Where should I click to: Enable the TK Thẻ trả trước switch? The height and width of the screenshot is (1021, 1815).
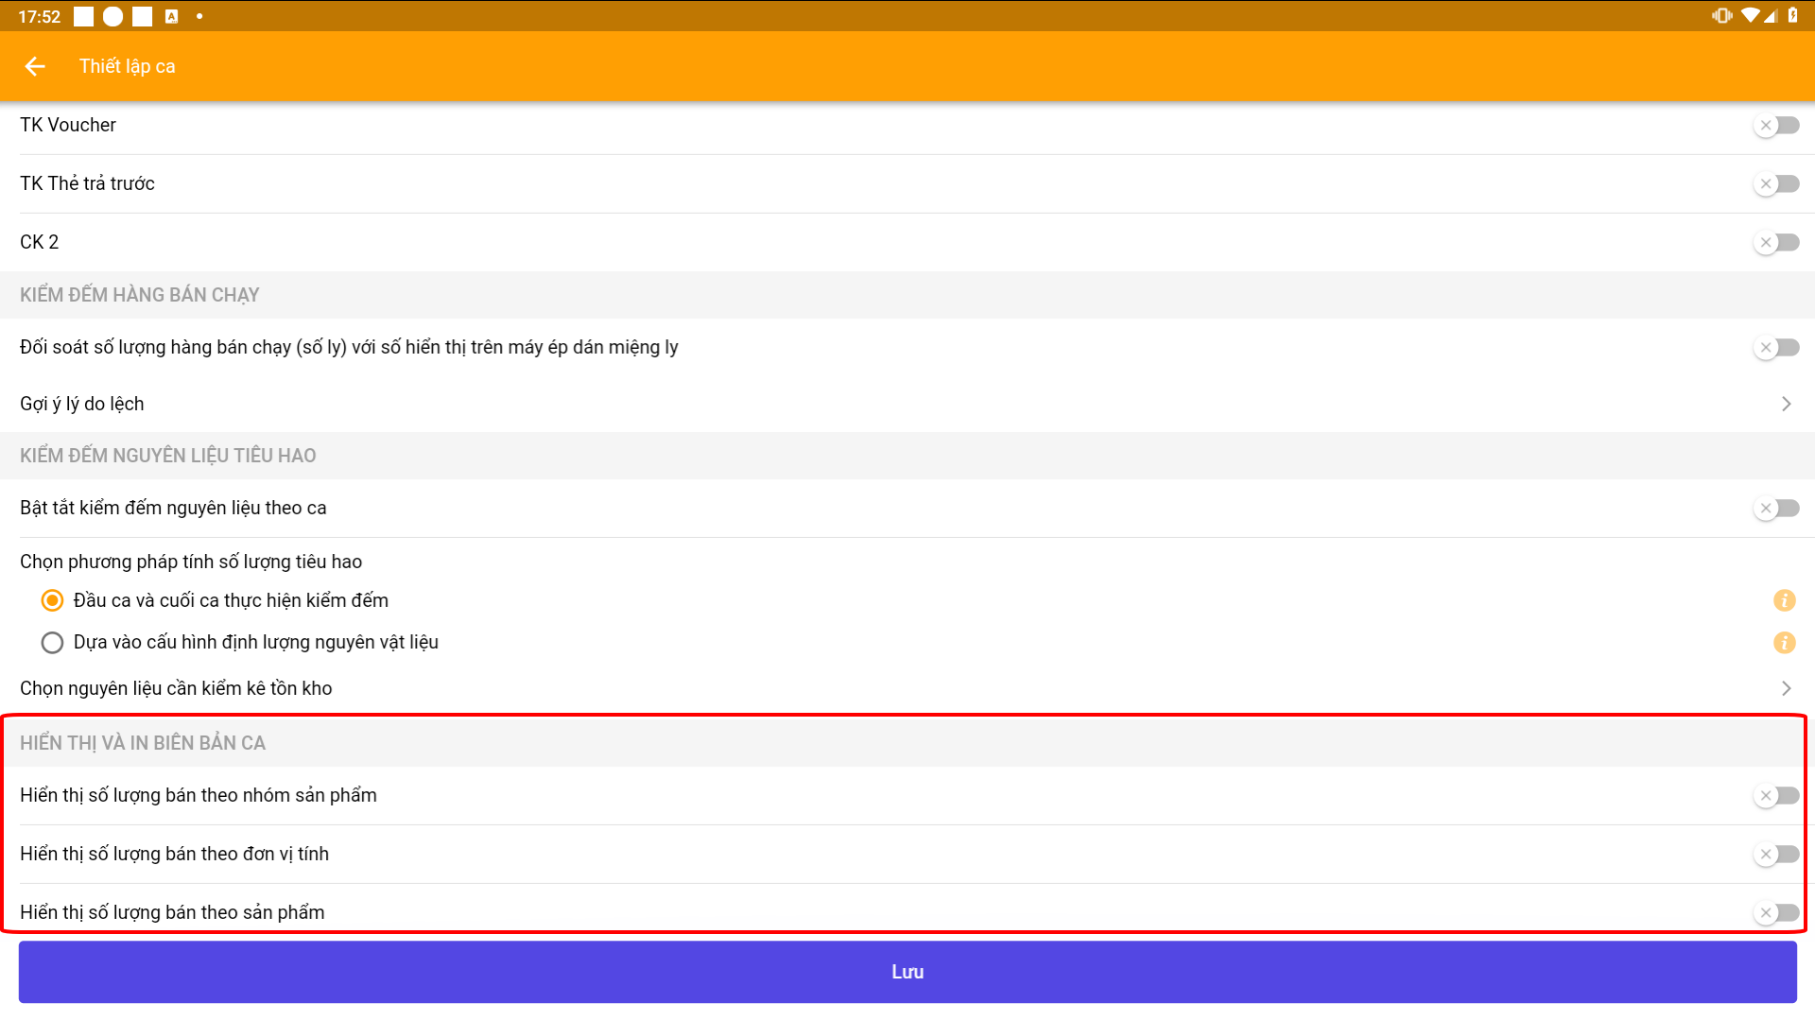(x=1776, y=183)
